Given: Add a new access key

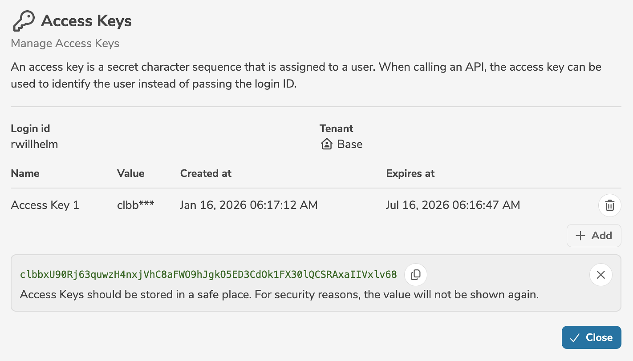Looking at the screenshot, I should point(593,236).
